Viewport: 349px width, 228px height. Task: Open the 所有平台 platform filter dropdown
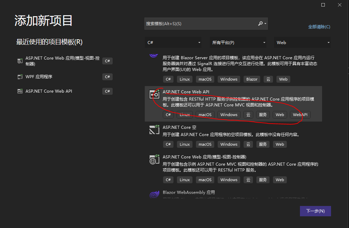click(x=238, y=43)
